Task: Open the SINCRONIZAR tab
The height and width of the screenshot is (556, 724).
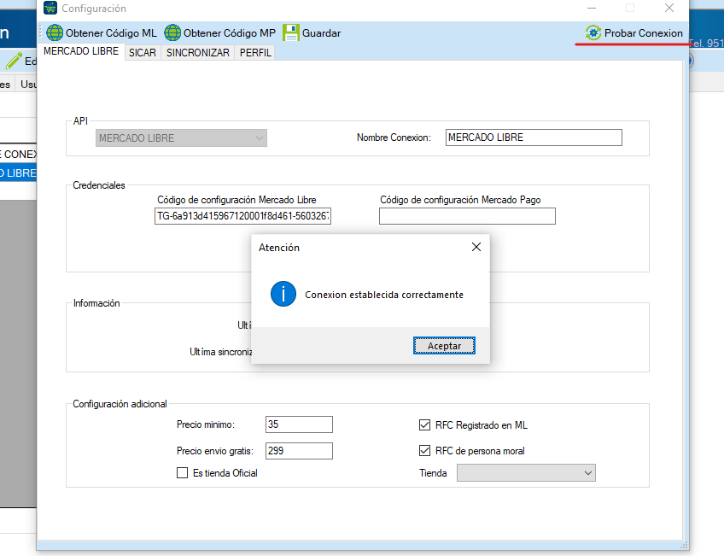Action: pyautogui.click(x=197, y=53)
